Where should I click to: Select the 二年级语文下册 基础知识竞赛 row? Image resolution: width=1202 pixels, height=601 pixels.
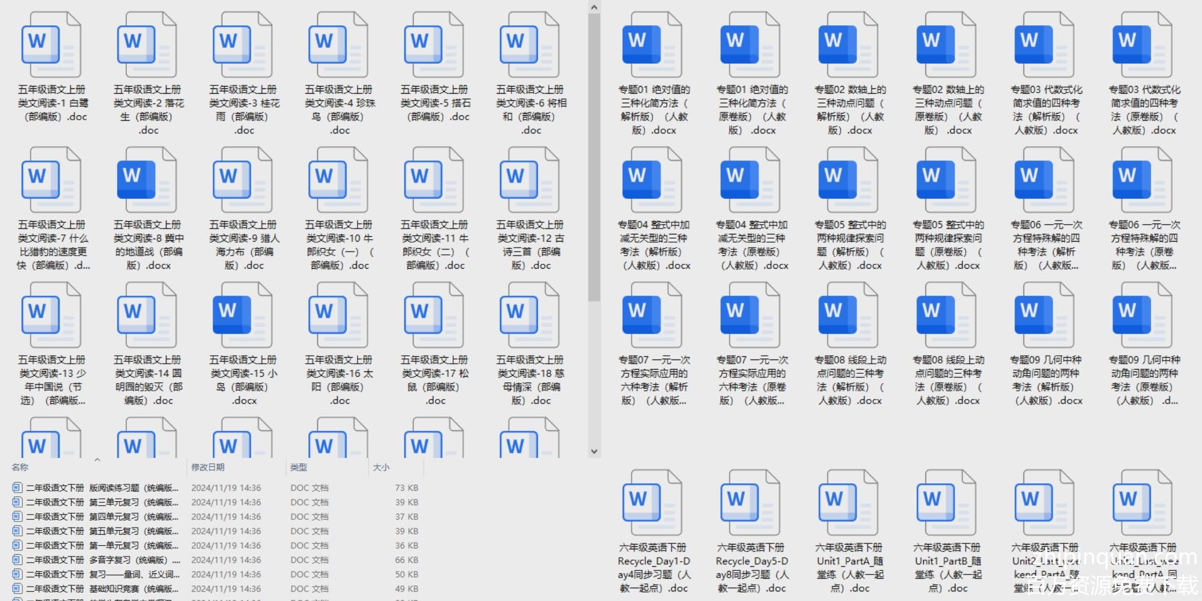(215, 588)
